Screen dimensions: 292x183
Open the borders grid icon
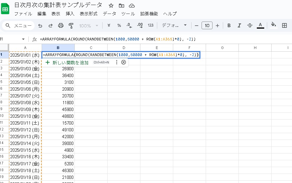(284, 26)
